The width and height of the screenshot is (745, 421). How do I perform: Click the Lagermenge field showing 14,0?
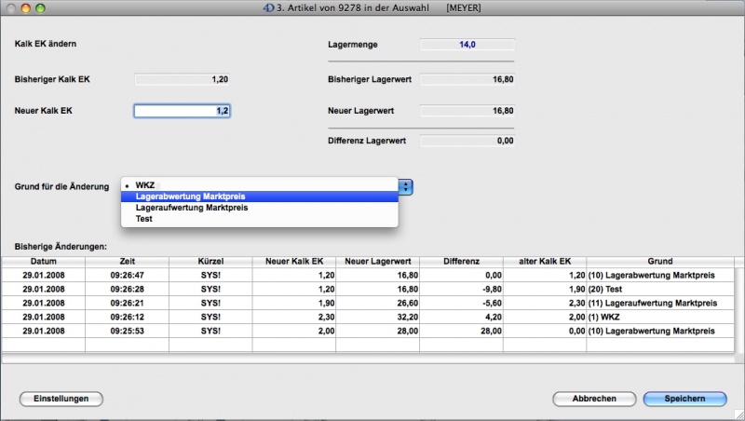pyautogui.click(x=467, y=44)
